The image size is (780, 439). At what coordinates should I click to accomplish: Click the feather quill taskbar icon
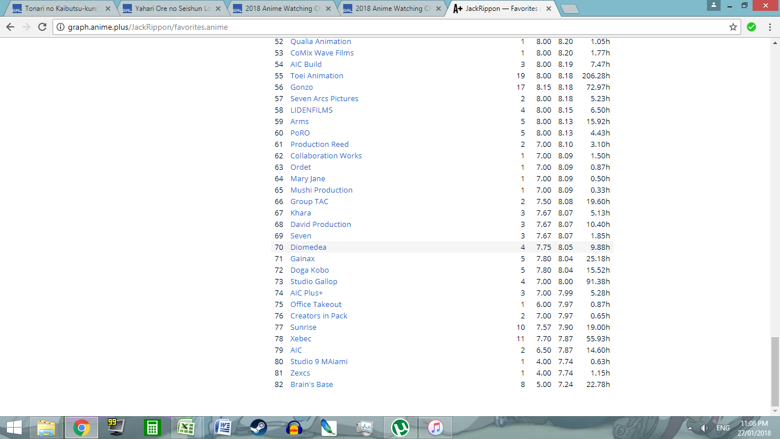pyautogui.click(x=329, y=428)
